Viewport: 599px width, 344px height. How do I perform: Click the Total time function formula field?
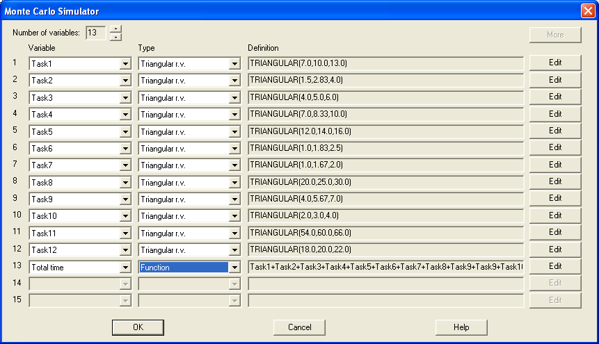(385, 267)
